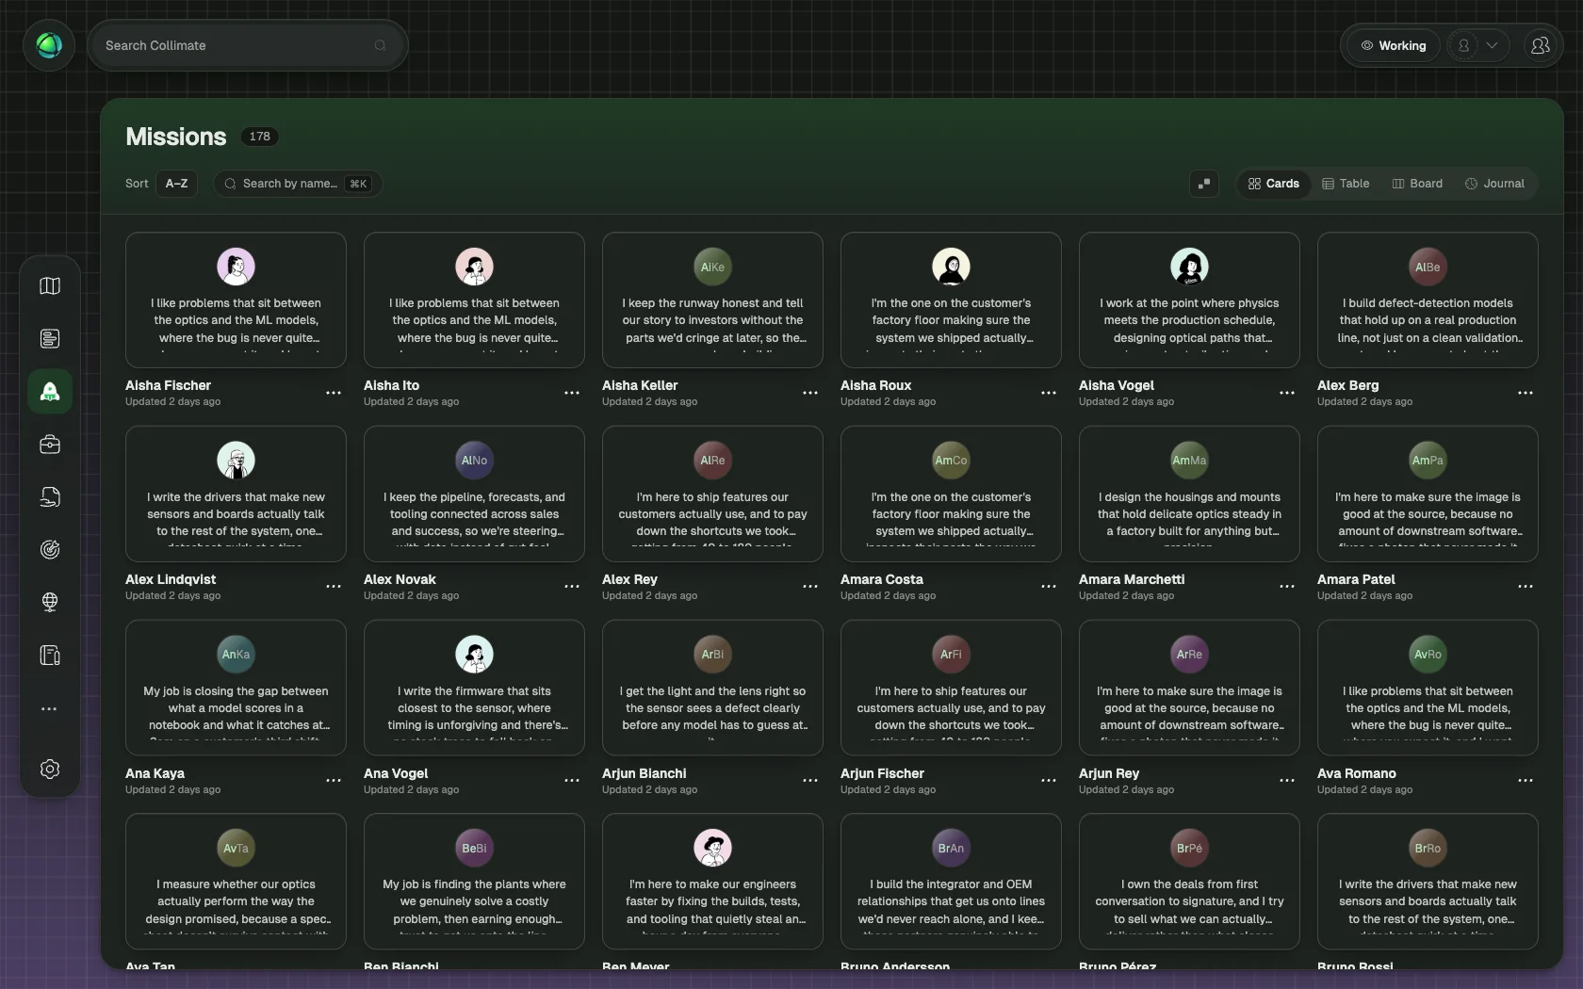The width and height of the screenshot is (1583, 989).
Task: Open Alex Lindqvist card thumbnail
Action: coord(236,494)
